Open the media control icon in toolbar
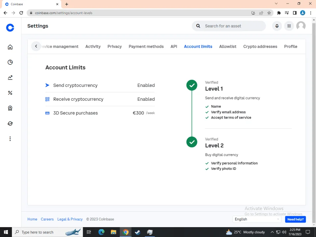316x237 pixels. (x=287, y=13)
